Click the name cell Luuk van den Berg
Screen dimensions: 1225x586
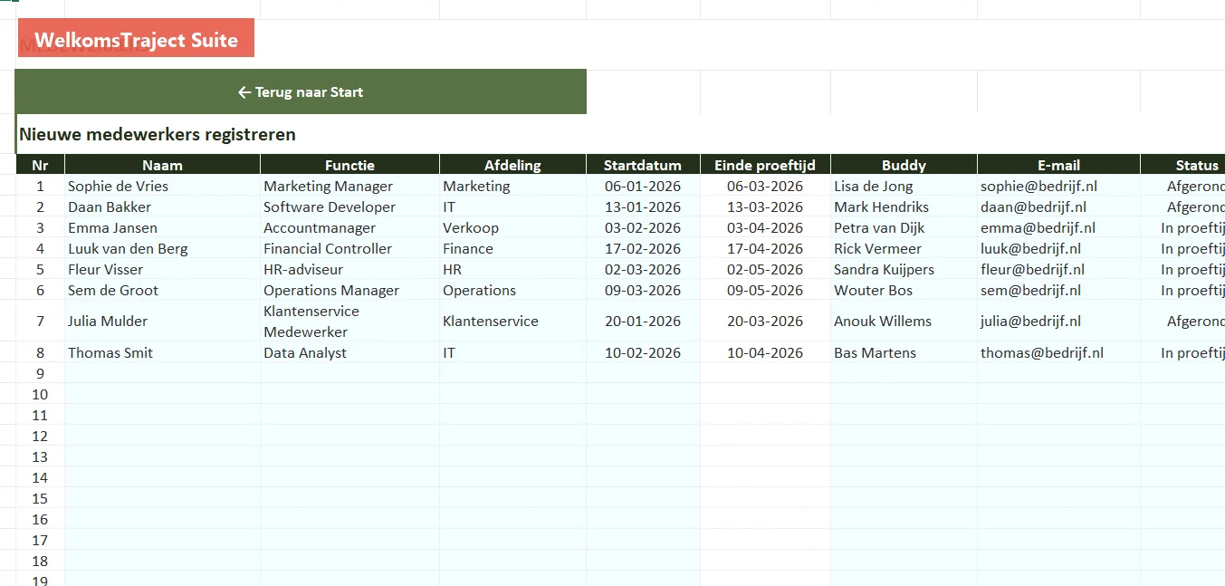(x=163, y=248)
